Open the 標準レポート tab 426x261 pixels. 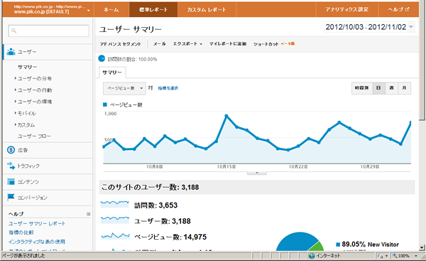point(153,9)
